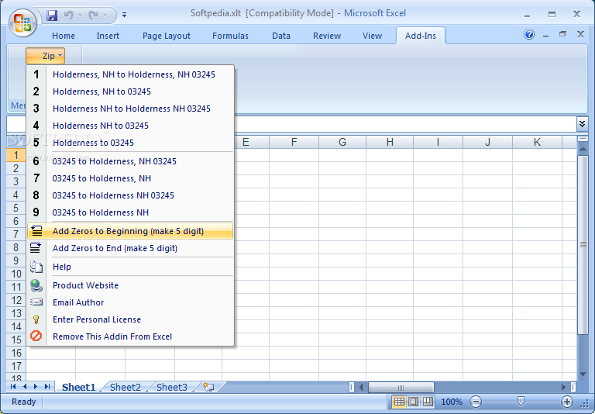
Task: Open the Office button menu
Action: [x=22, y=22]
